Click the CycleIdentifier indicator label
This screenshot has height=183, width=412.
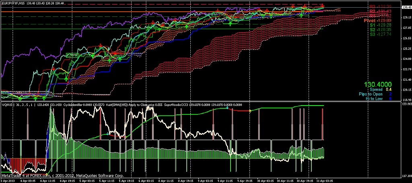[x=74, y=105]
